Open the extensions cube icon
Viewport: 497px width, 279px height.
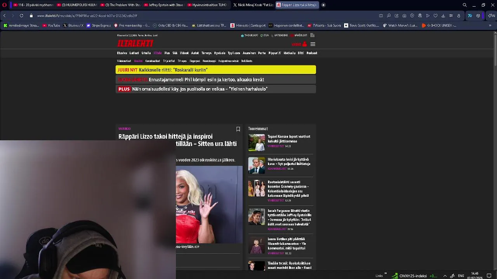[x=478, y=15]
